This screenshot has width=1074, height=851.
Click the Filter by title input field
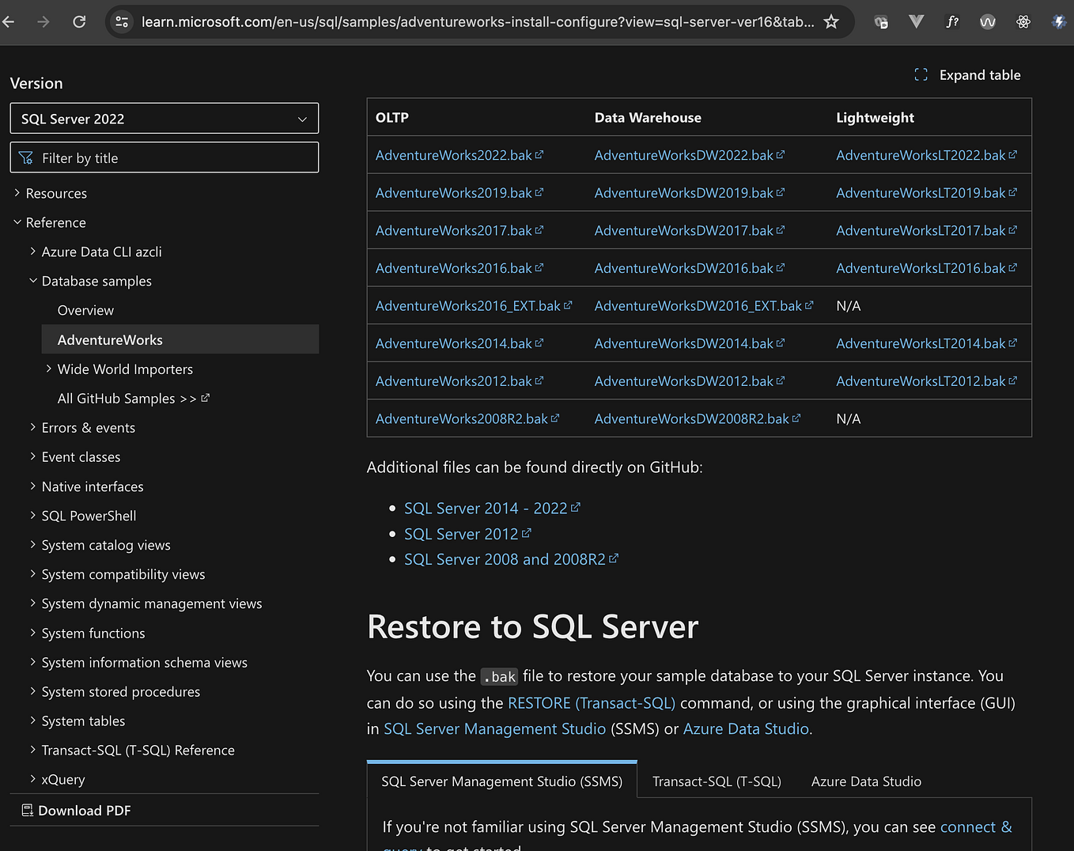click(165, 157)
